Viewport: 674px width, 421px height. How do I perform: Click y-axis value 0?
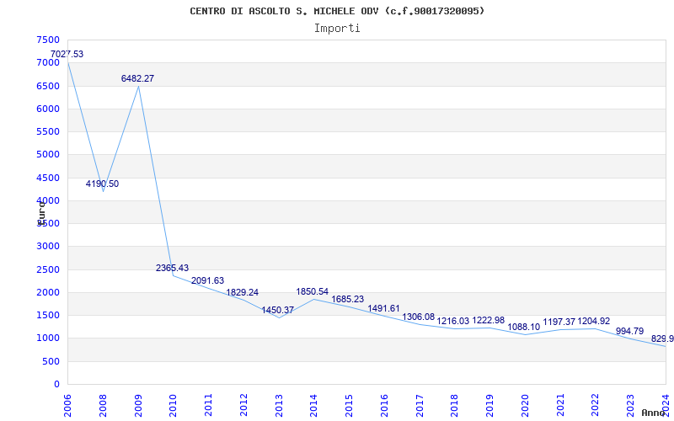point(56,385)
